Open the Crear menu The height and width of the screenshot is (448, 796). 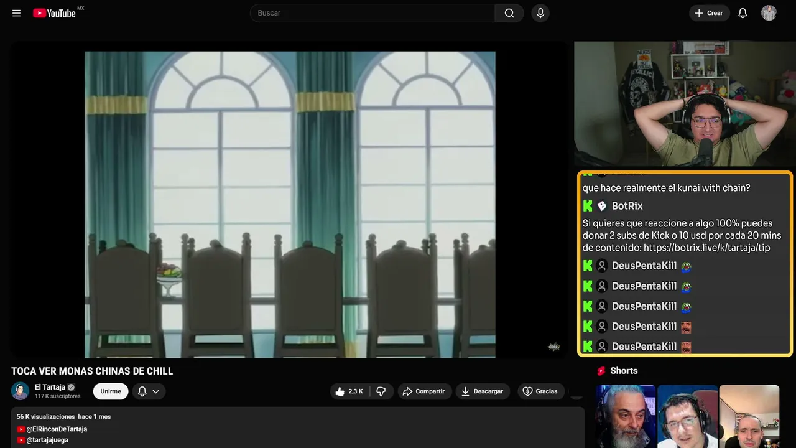710,13
